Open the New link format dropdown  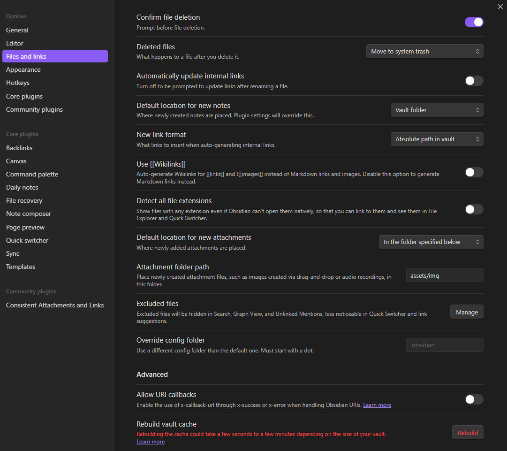tap(437, 139)
